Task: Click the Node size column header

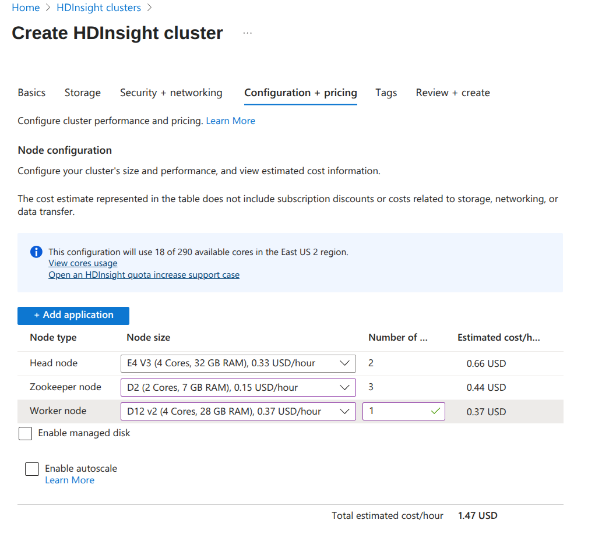Action: 149,338
